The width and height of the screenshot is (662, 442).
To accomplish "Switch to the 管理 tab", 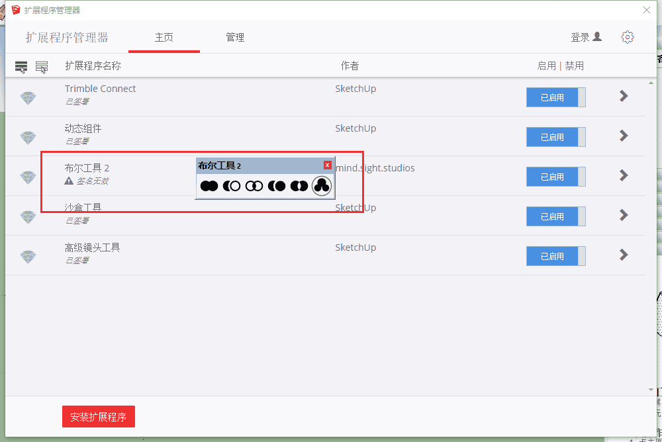I will point(235,38).
